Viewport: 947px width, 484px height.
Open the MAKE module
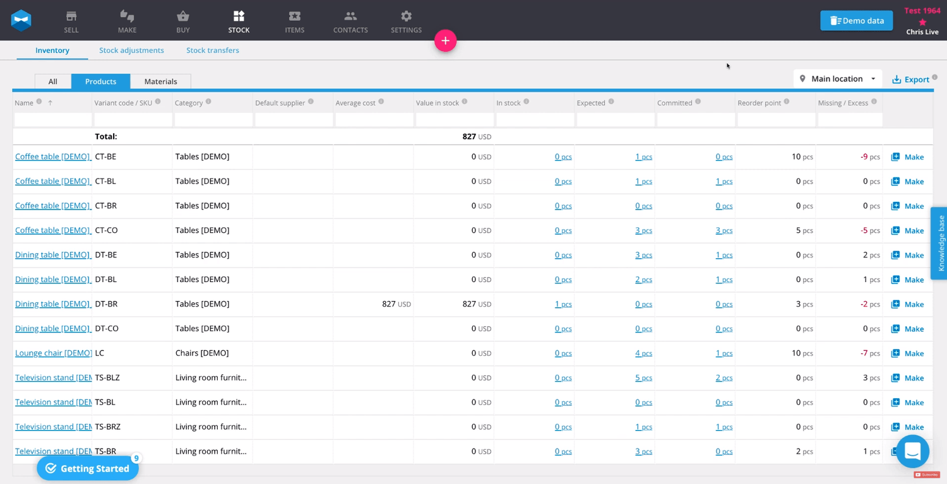(126, 21)
